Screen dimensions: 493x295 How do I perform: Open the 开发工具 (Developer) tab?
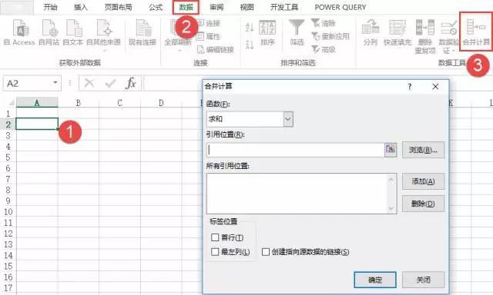(284, 7)
